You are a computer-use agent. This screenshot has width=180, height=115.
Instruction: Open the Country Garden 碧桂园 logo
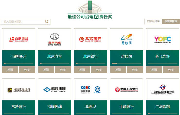pos(127,39)
